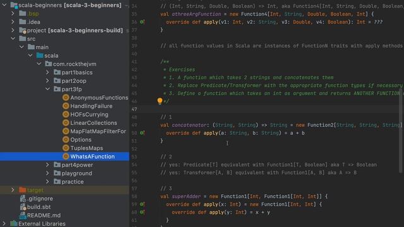This screenshot has height=227, width=404.
Task: Expand the target folder
Action: click(13, 190)
